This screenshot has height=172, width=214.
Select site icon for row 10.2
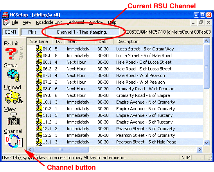(39, 108)
